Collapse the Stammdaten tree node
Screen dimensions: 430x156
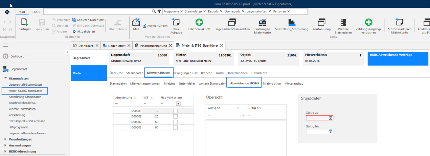click(6, 78)
